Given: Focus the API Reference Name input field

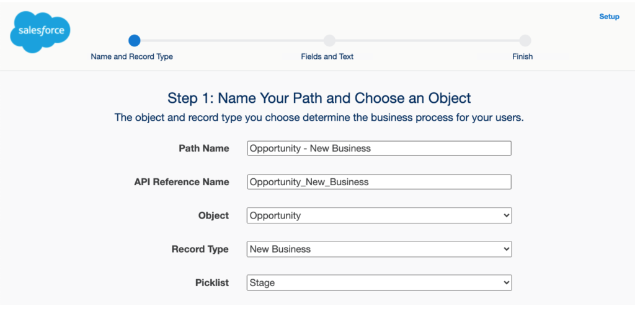Looking at the screenshot, I should pos(379,182).
